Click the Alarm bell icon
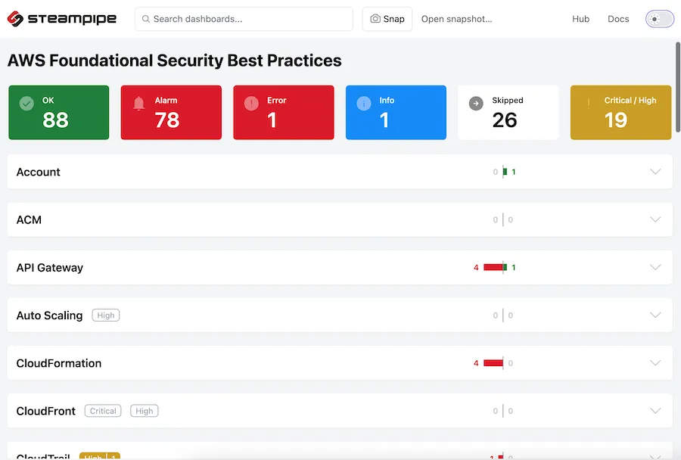 click(x=138, y=104)
